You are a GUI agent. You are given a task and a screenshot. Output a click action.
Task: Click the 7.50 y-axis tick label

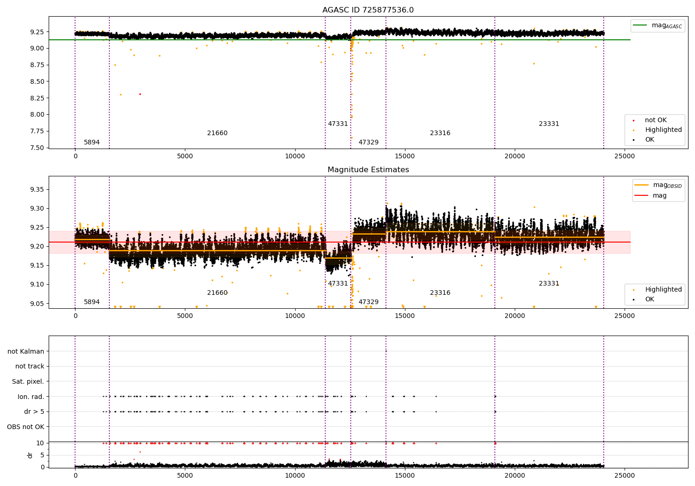tap(37, 148)
